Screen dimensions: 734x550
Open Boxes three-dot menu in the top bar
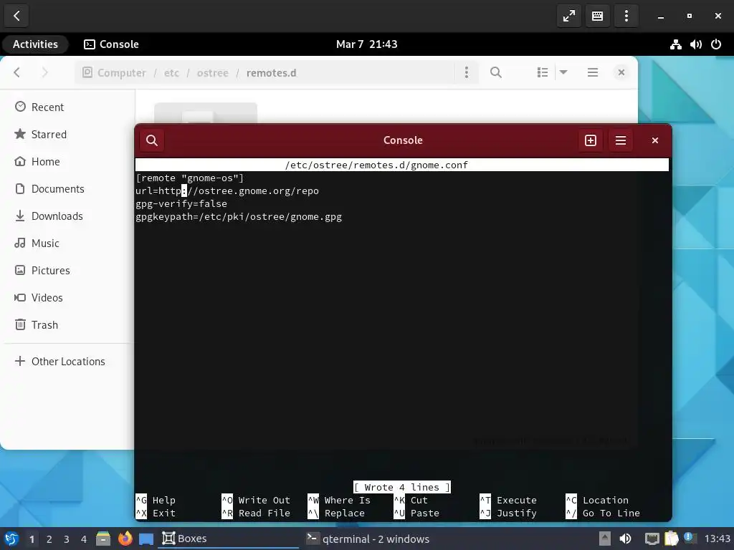pyautogui.click(x=626, y=16)
